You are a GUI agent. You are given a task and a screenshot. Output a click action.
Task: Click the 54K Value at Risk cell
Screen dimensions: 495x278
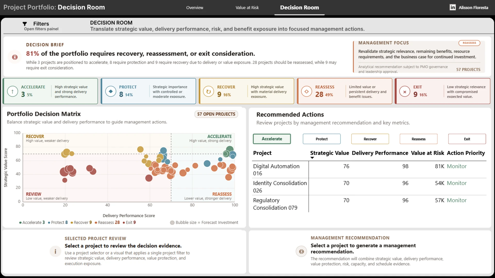(x=439, y=183)
